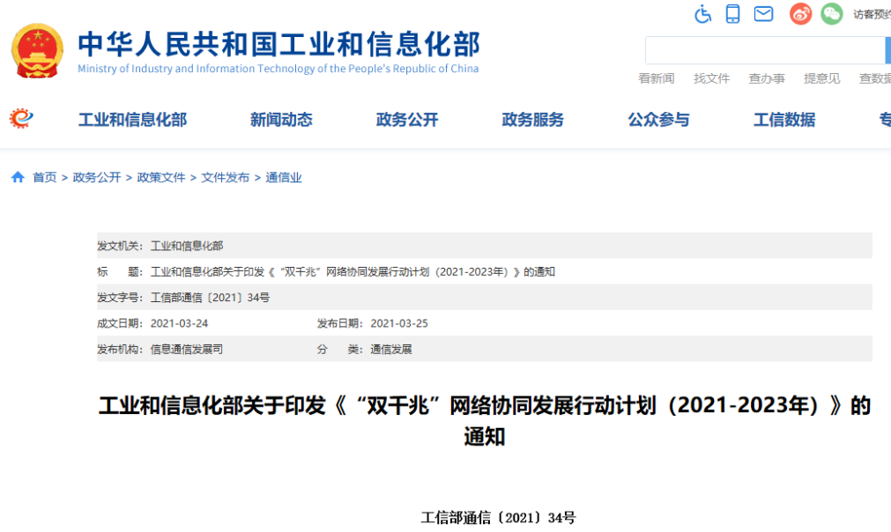Image resolution: width=891 pixels, height=532 pixels.
Task: Go to 首页 breadcrumb link
Action: (45, 177)
